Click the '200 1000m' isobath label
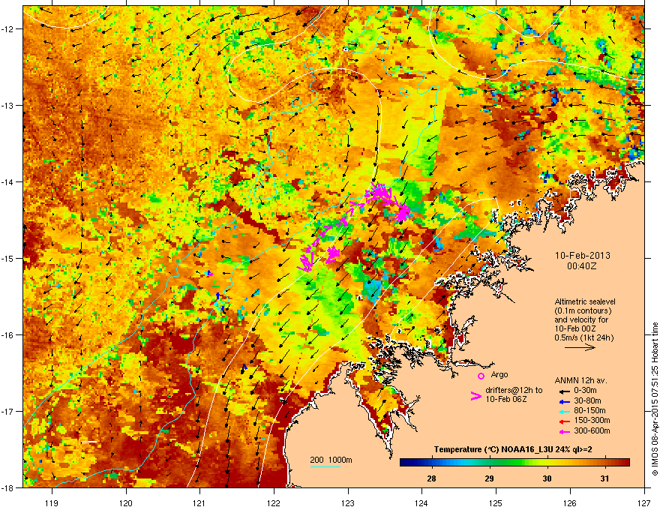This screenshot has width=660, height=510. 331,460
